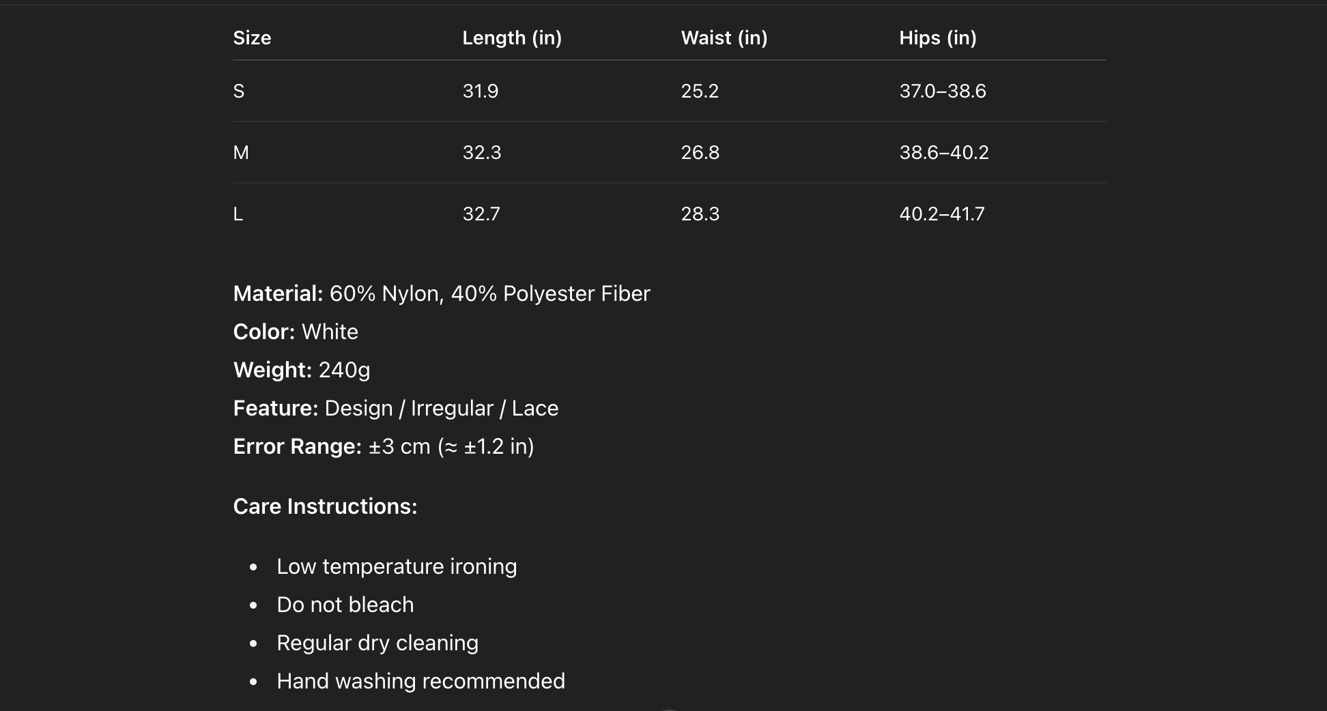This screenshot has width=1327, height=711.
Task: Click the 37.0–38.6 hips value
Action: pyautogui.click(x=942, y=91)
